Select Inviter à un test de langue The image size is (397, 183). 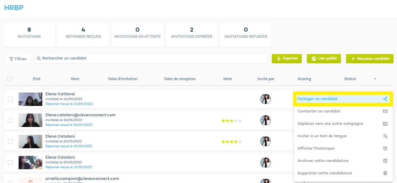pos(322,136)
